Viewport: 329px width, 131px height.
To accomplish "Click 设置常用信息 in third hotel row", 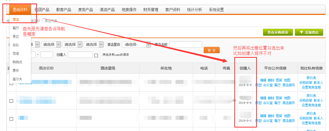I will coord(311,123).
